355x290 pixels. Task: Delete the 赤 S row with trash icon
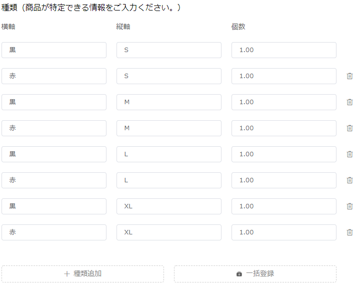pos(349,76)
